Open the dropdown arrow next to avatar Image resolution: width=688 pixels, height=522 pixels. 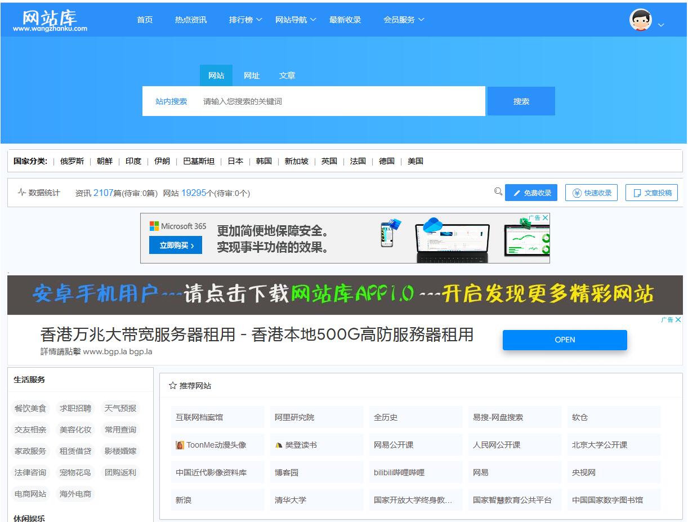pyautogui.click(x=661, y=25)
